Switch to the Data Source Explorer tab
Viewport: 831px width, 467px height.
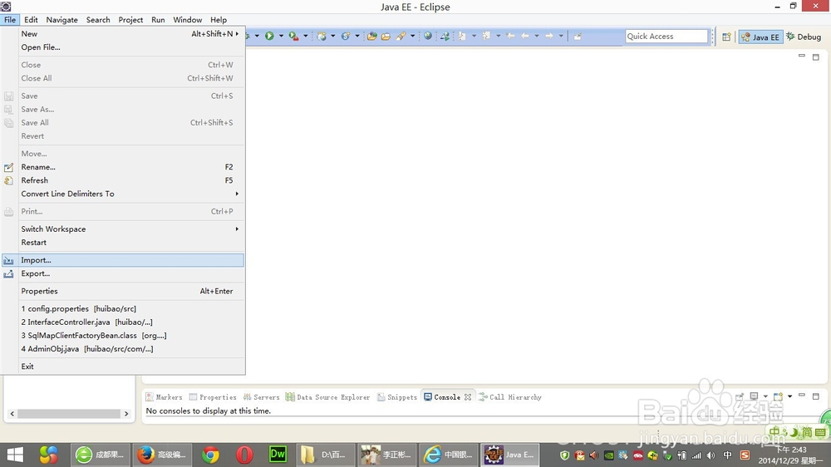coord(327,397)
